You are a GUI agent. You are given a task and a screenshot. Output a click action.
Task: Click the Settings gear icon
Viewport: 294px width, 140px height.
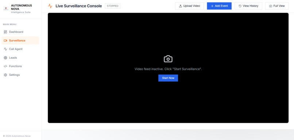[5, 75]
